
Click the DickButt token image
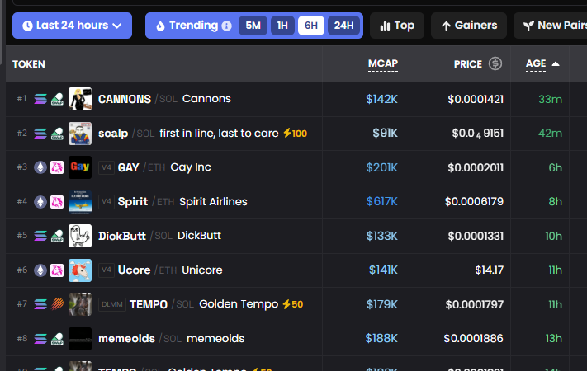pyautogui.click(x=80, y=236)
